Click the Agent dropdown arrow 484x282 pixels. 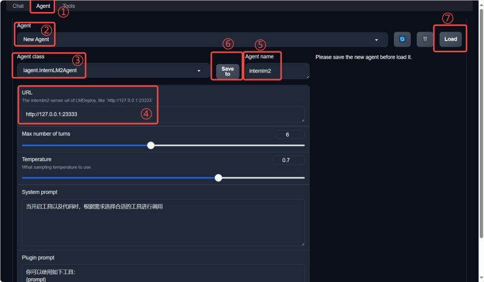pyautogui.click(x=376, y=40)
